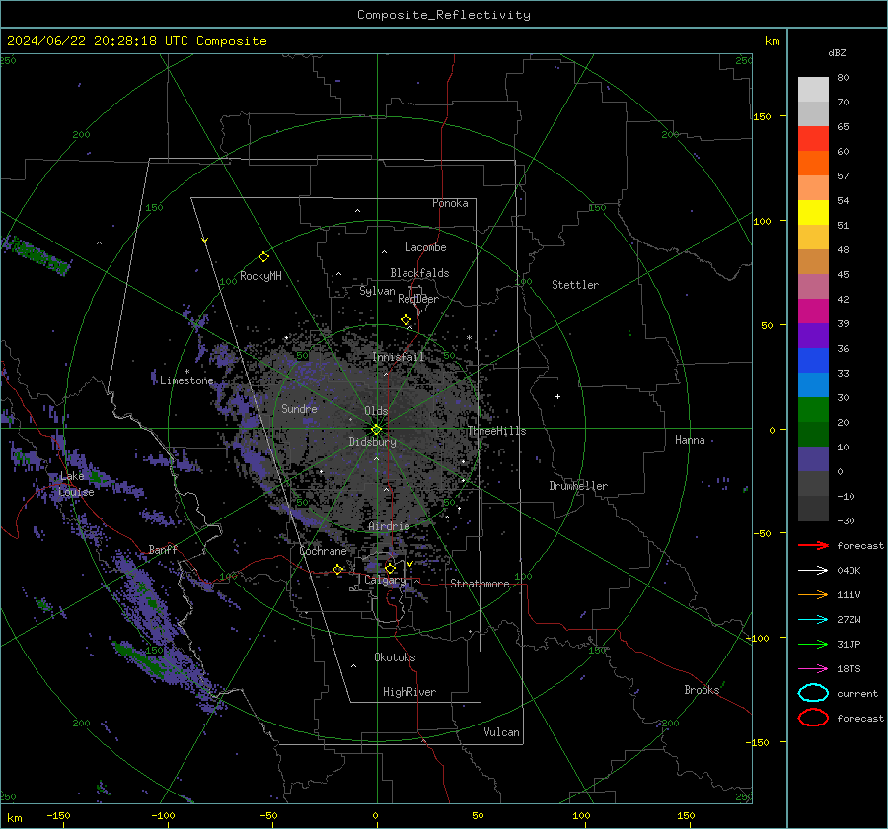Select the Blackfalds label on map

[x=419, y=273]
